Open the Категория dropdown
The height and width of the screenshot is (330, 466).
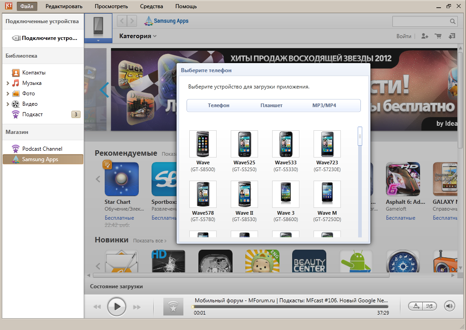click(137, 36)
